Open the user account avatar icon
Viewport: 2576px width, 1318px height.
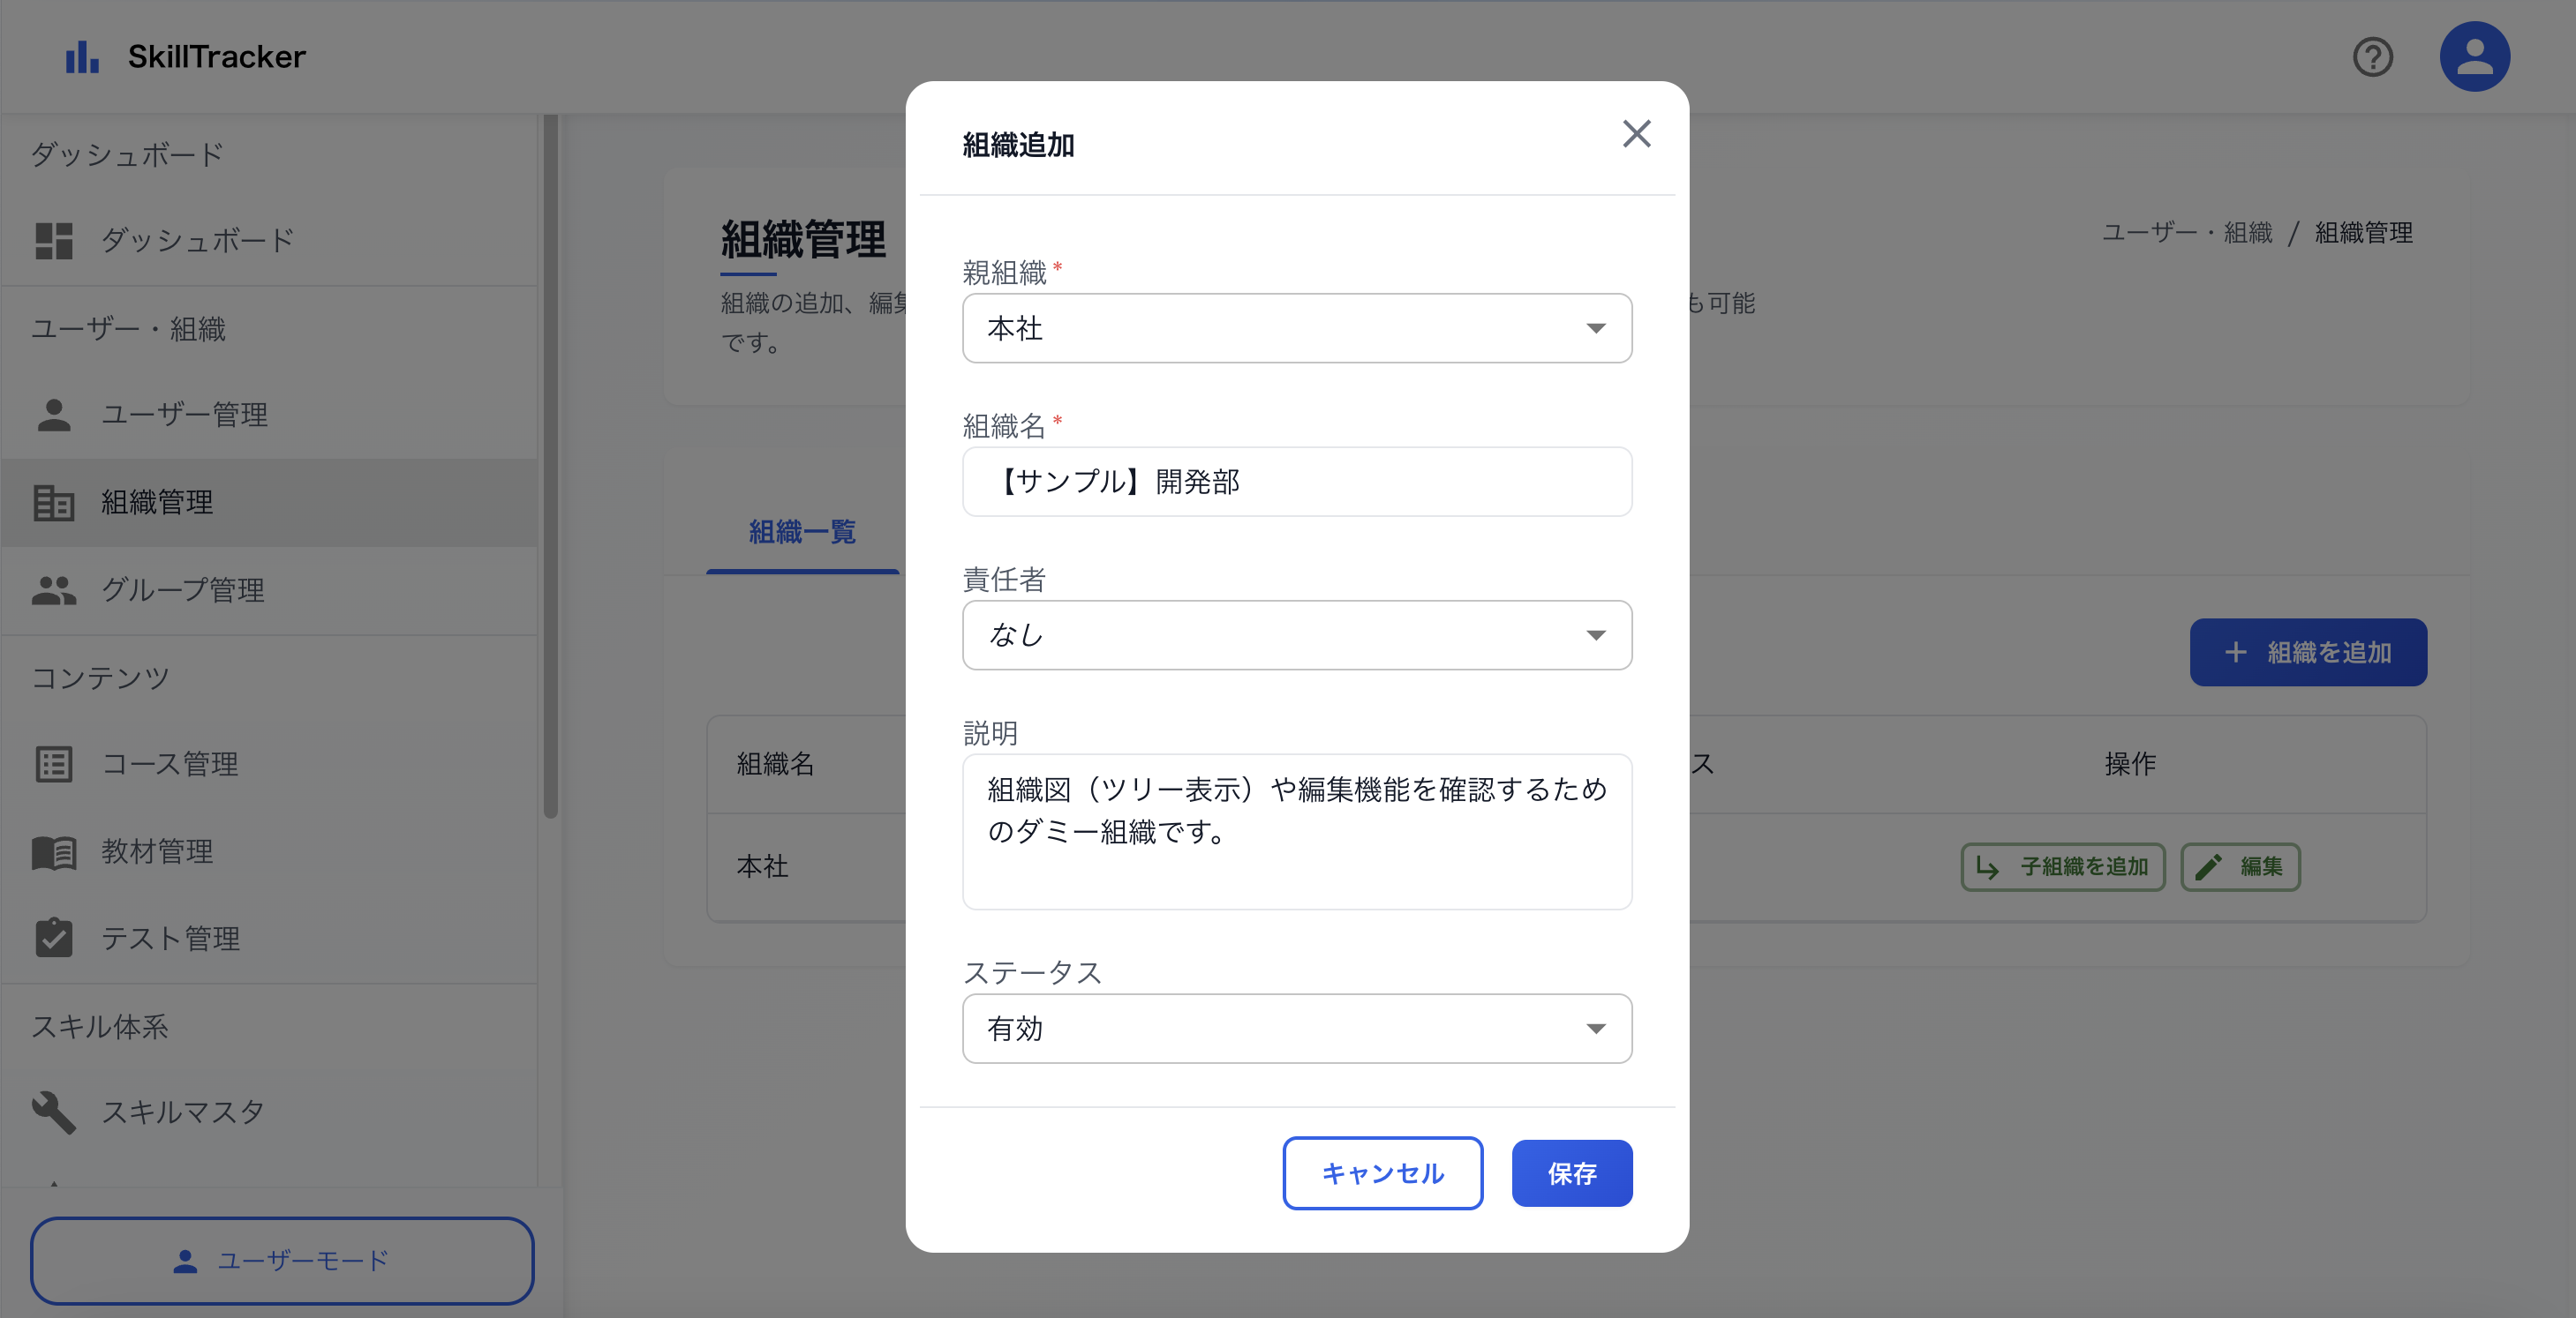coord(2475,56)
